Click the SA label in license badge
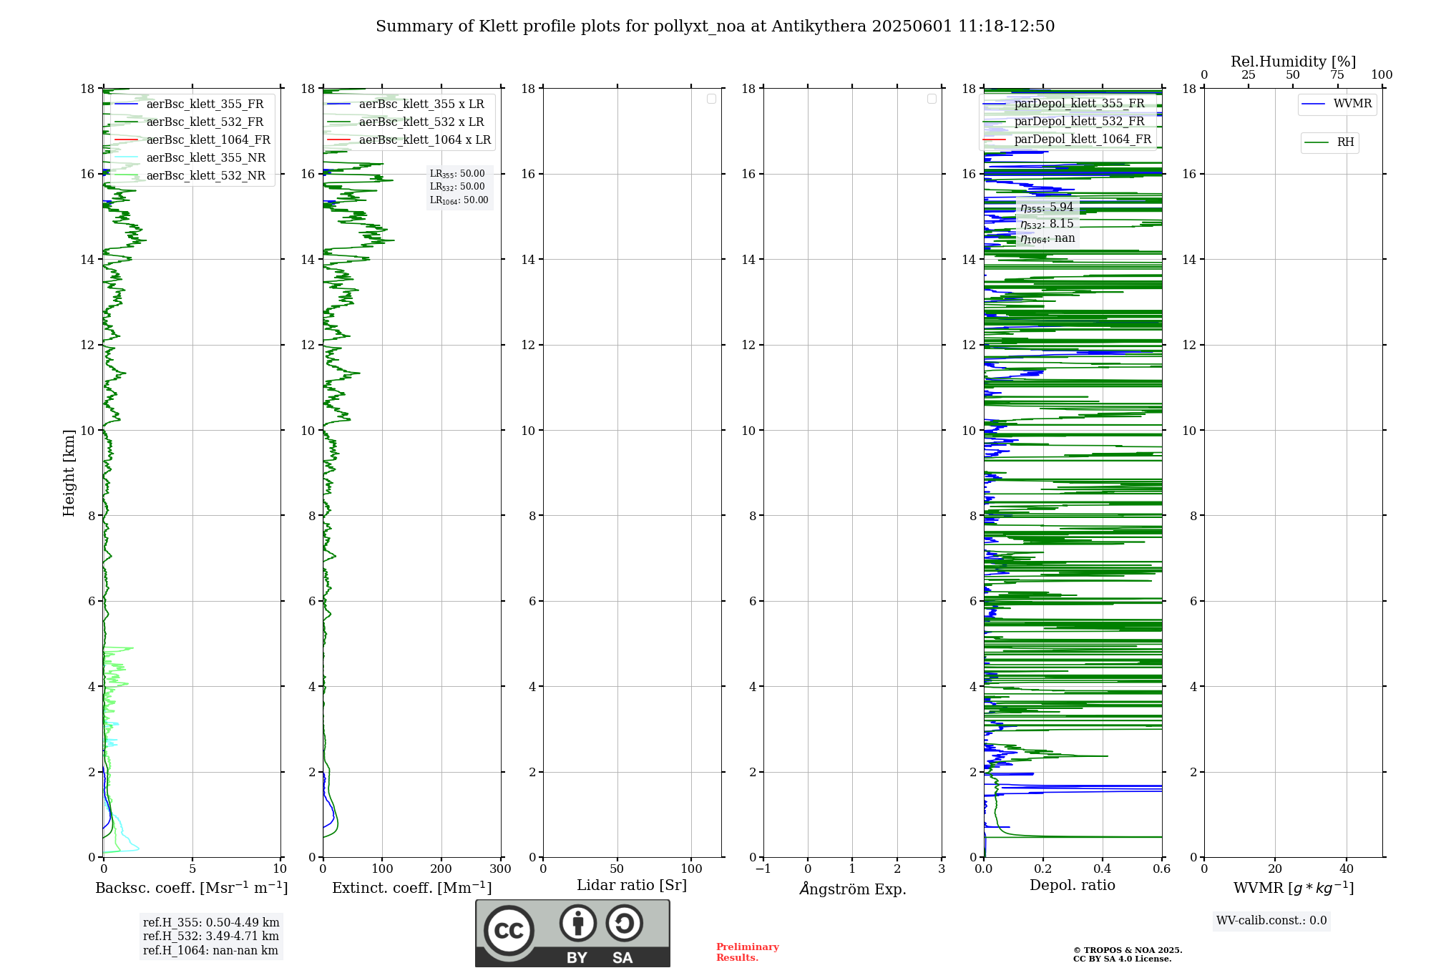The height and width of the screenshot is (973, 1431). (622, 958)
